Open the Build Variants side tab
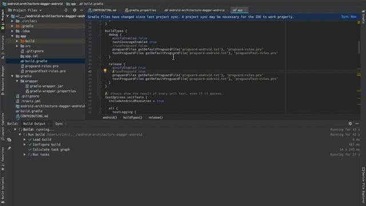 click(3, 189)
